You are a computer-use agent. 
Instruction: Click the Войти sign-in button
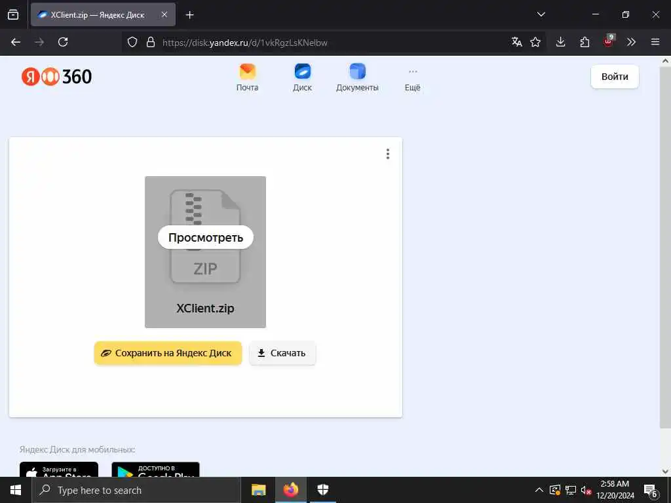[x=615, y=77]
